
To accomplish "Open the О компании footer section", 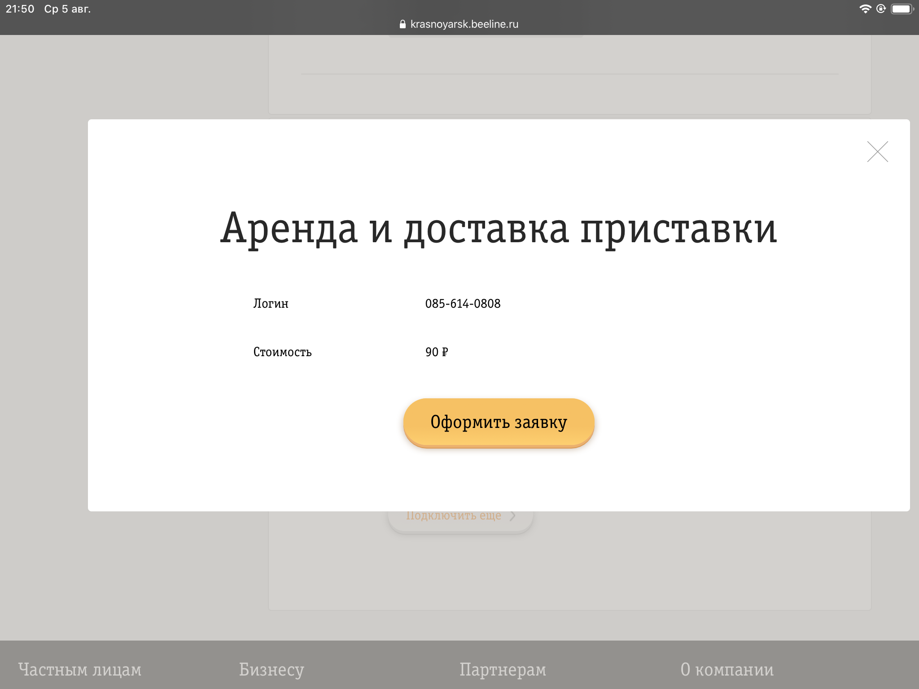I will [x=727, y=669].
